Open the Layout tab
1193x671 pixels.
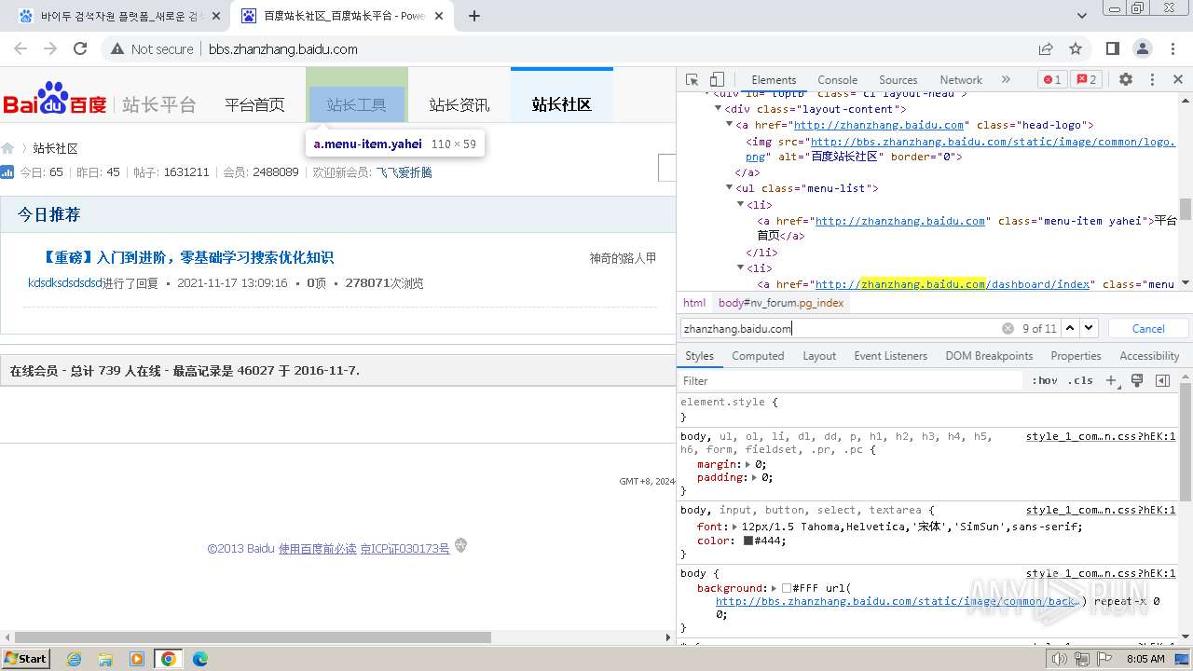pos(819,356)
